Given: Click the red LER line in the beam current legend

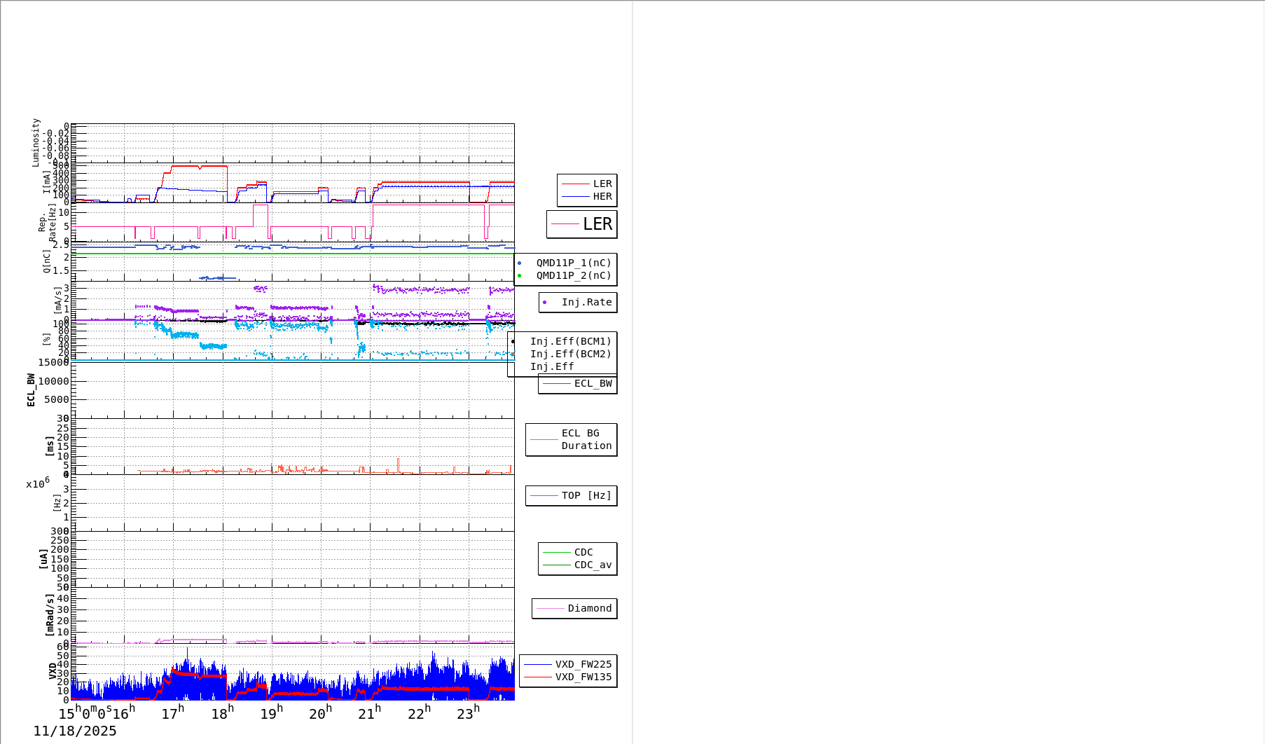Looking at the screenshot, I should (576, 184).
